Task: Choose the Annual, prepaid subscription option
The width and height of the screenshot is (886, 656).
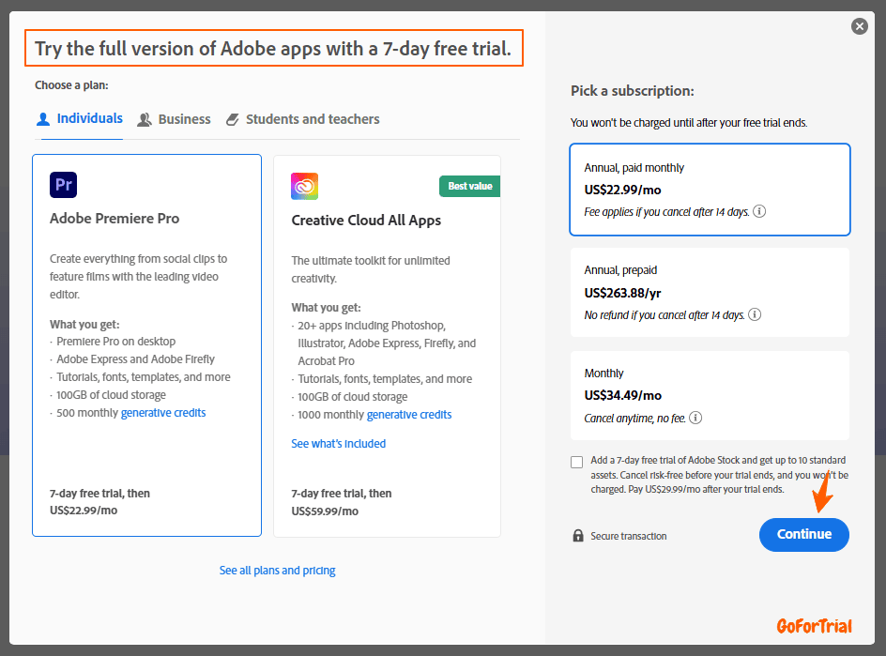Action: [710, 292]
